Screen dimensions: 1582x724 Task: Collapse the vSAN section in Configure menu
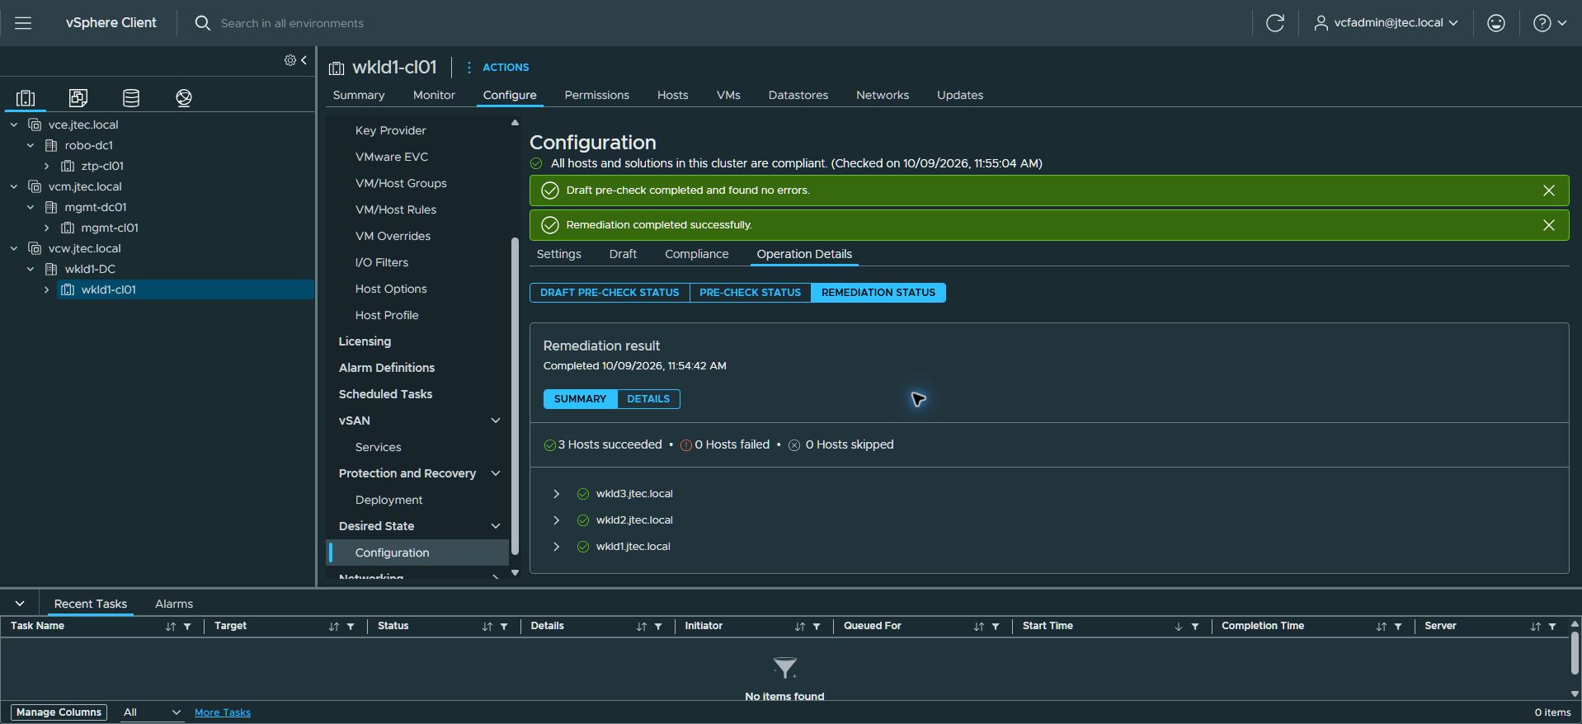[x=496, y=421]
